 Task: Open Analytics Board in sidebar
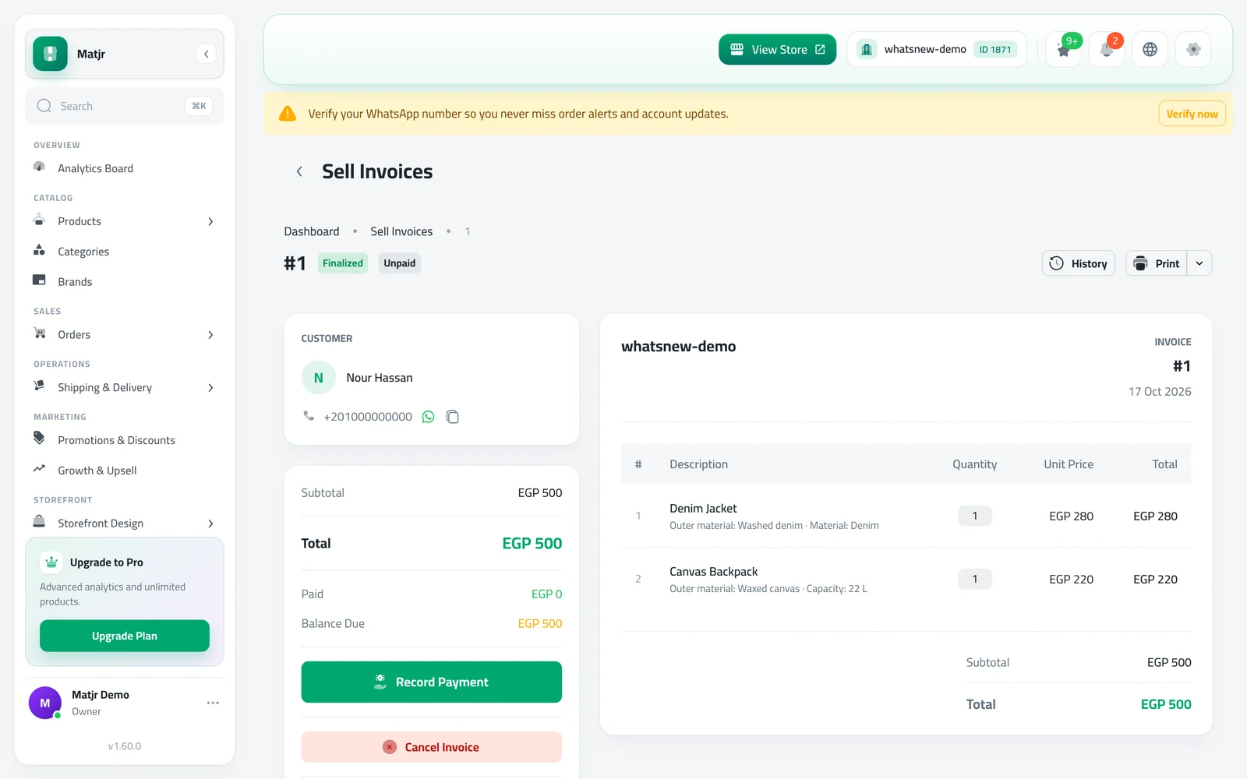click(125, 168)
